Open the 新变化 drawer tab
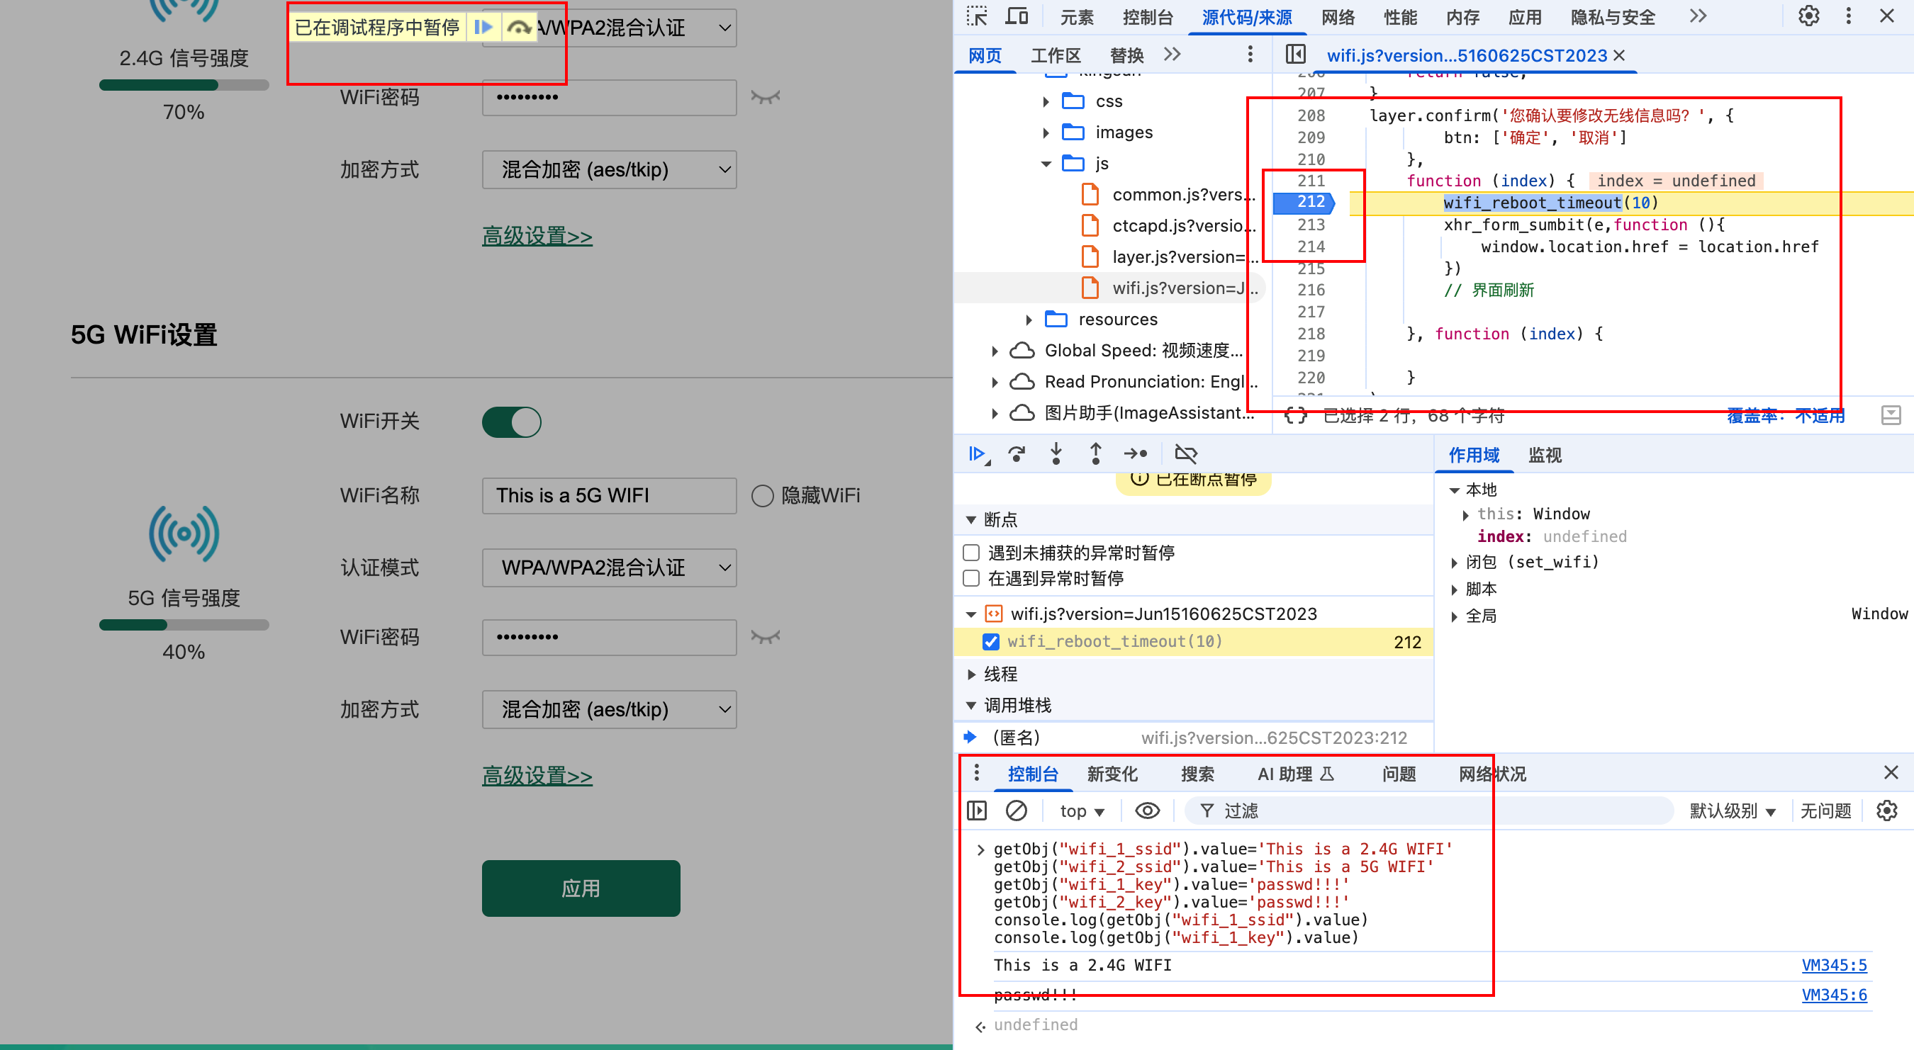The height and width of the screenshot is (1050, 1914). pos(1112,774)
